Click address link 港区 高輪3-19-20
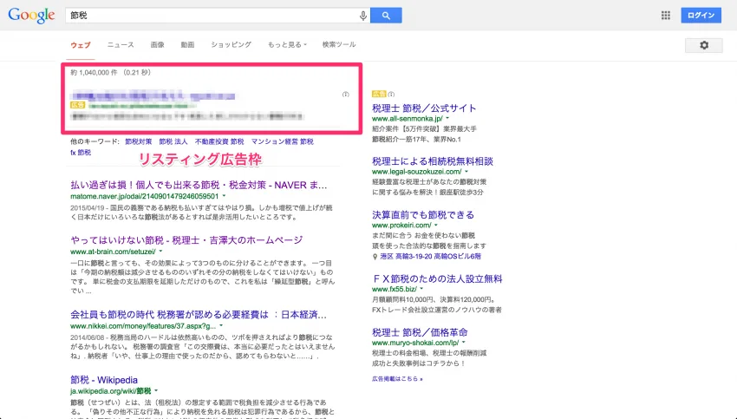Screen dimensions: 737x419 431,257
